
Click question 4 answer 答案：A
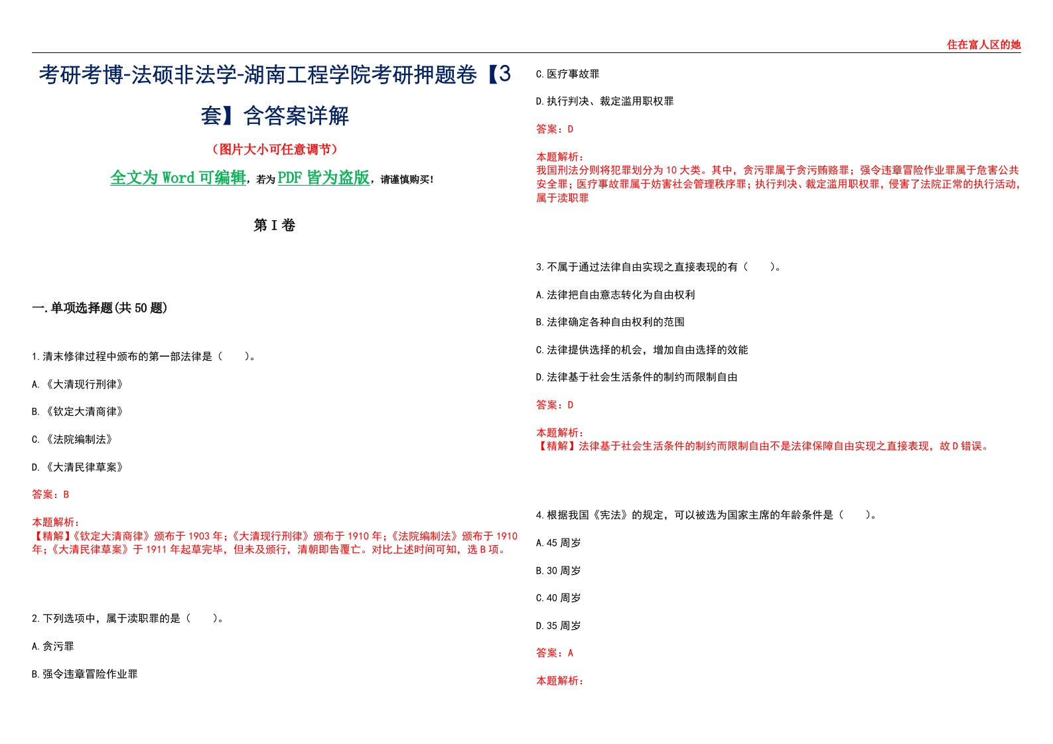coord(555,652)
